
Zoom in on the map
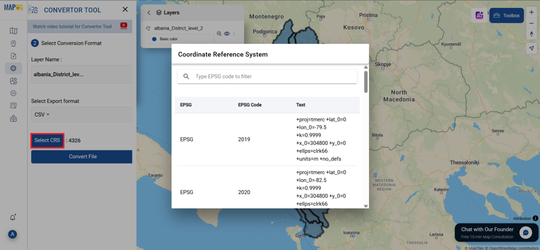pos(531,13)
